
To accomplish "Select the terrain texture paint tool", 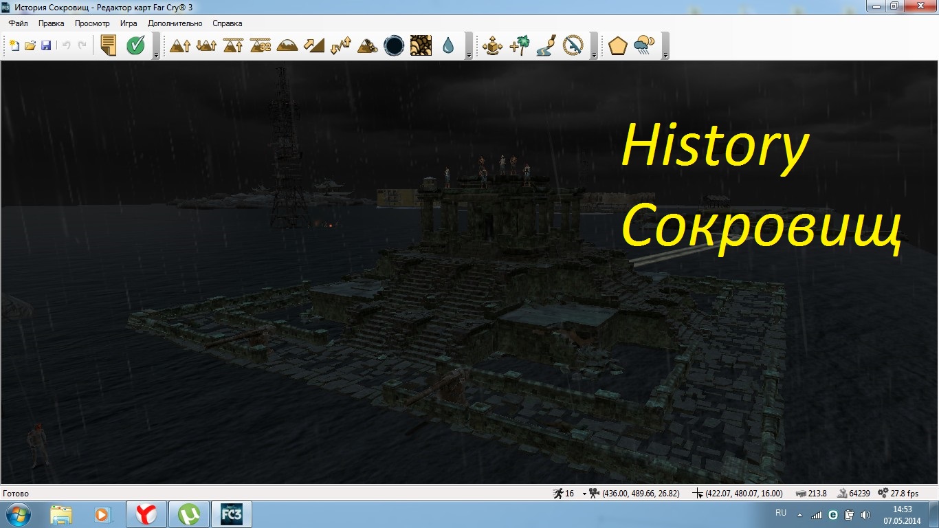I will click(421, 45).
